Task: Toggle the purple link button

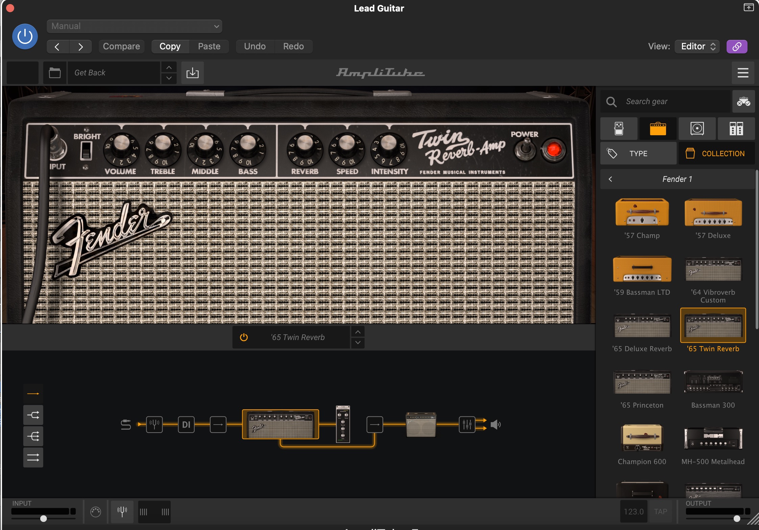Action: (x=737, y=47)
